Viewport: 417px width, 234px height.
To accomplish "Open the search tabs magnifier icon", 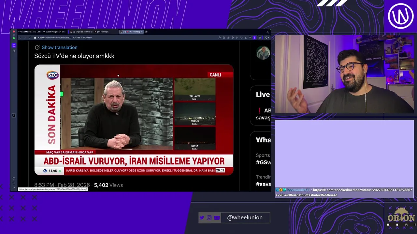I will pyautogui.click(x=268, y=32).
